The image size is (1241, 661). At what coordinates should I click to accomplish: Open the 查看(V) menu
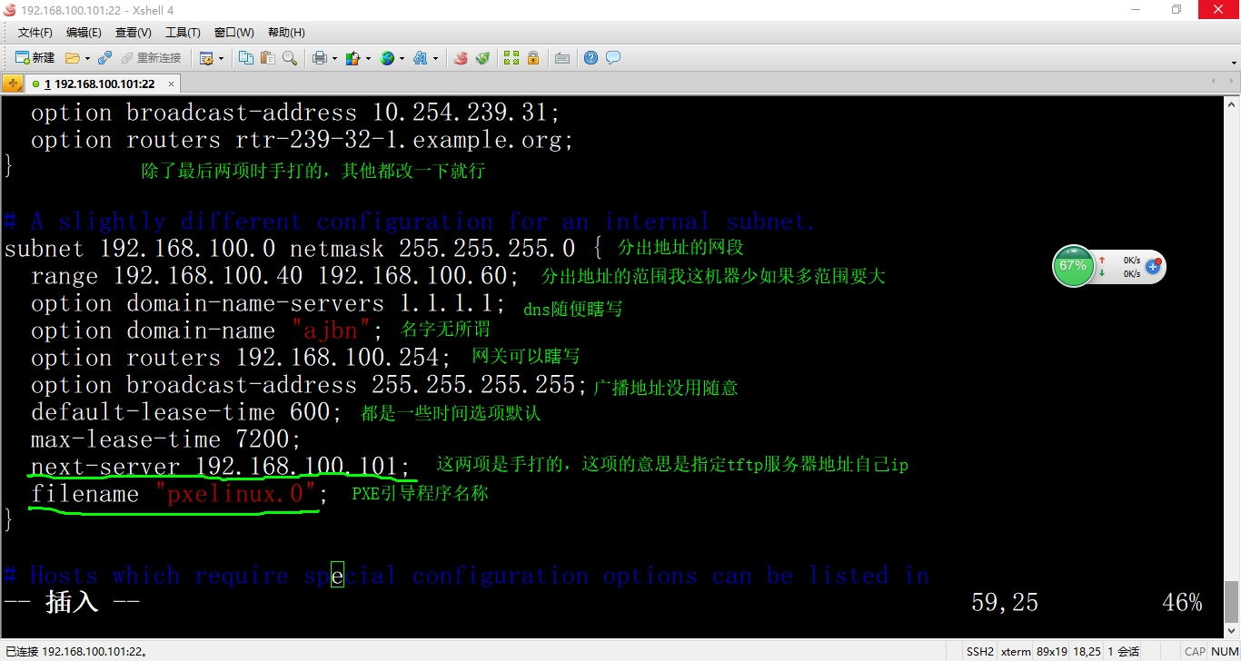[x=134, y=33]
